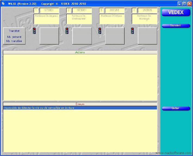Close the W630 window
Image resolution: width=193 pixels, height=156 pixels.
(189, 4)
